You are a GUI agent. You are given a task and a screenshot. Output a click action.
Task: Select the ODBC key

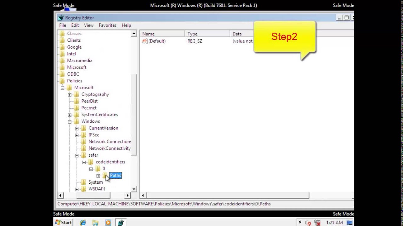[73, 74]
